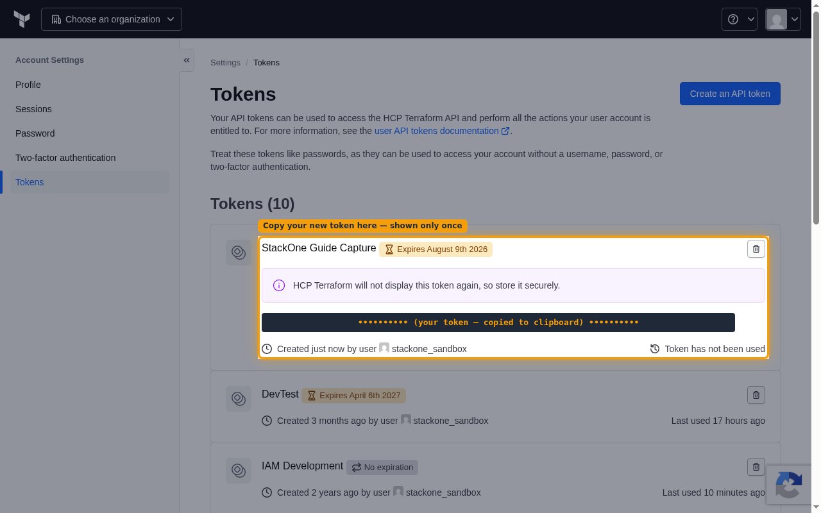Screen dimensions: 821x513
Task: Click stackone_sandbox avatar on IAM Development row
Action: 398,491
